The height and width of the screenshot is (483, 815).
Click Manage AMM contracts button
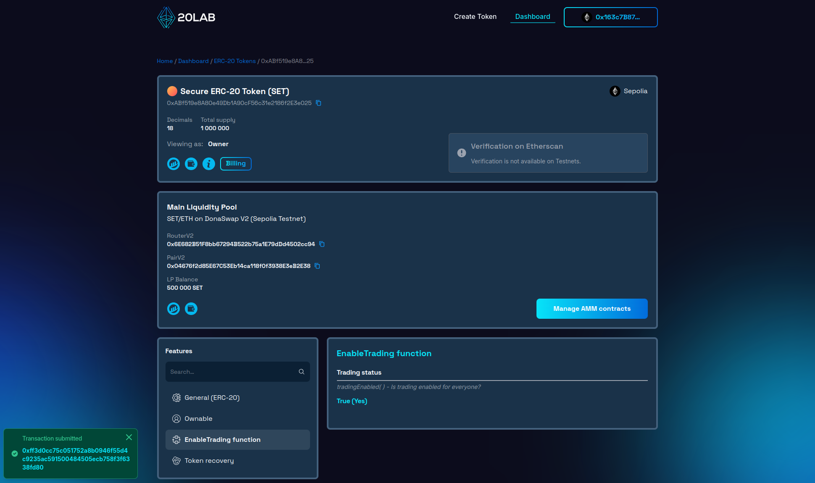click(592, 309)
